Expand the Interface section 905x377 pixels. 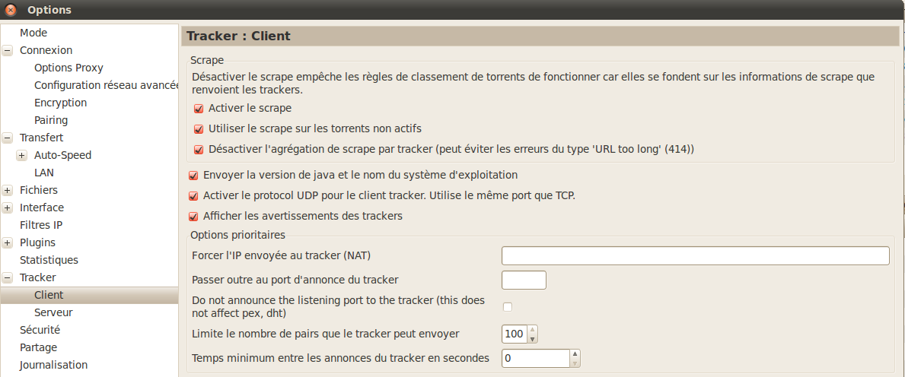click(8, 208)
